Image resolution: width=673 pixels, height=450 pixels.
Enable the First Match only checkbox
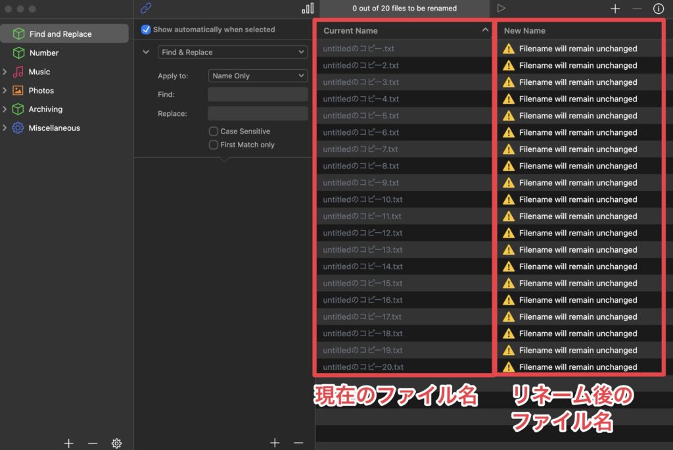pos(214,145)
